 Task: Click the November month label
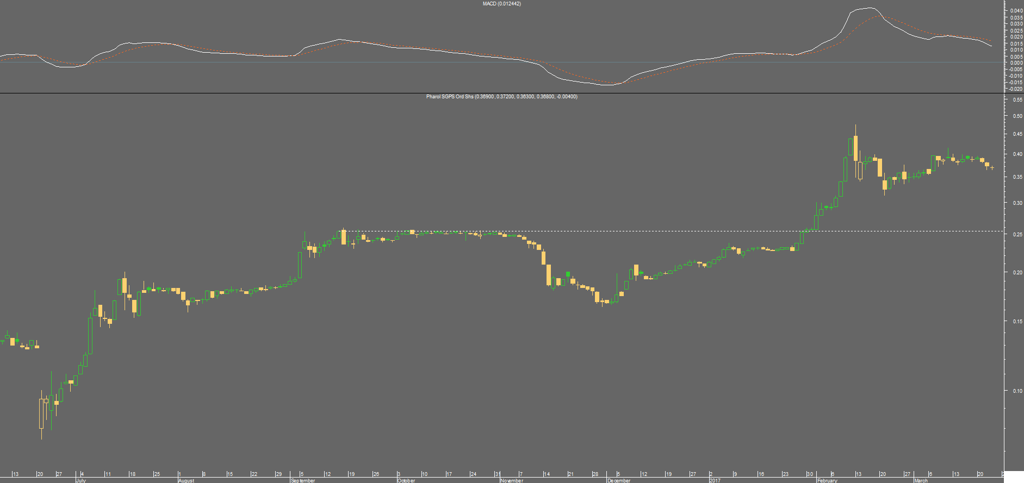tap(512, 480)
